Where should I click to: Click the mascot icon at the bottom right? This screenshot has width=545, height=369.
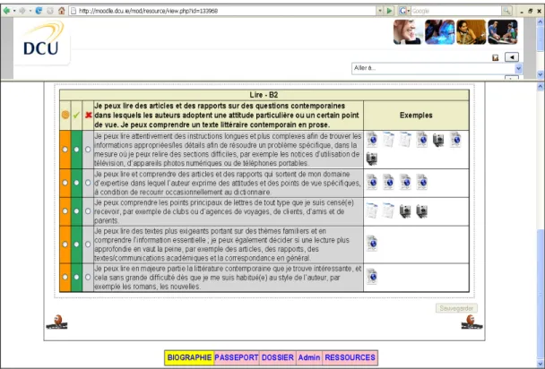tap(471, 322)
